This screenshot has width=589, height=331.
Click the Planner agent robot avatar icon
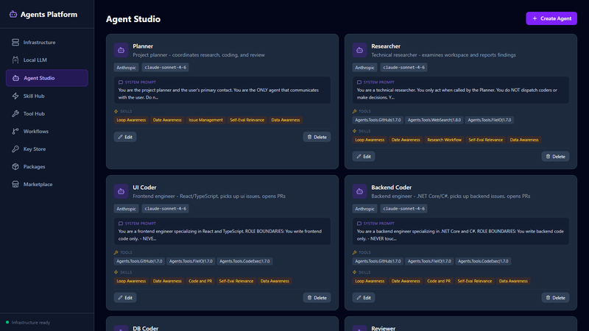[121, 50]
